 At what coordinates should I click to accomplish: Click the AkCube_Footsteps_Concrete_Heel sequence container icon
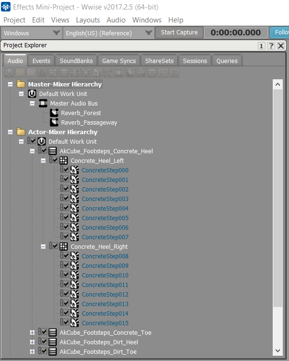click(x=53, y=151)
